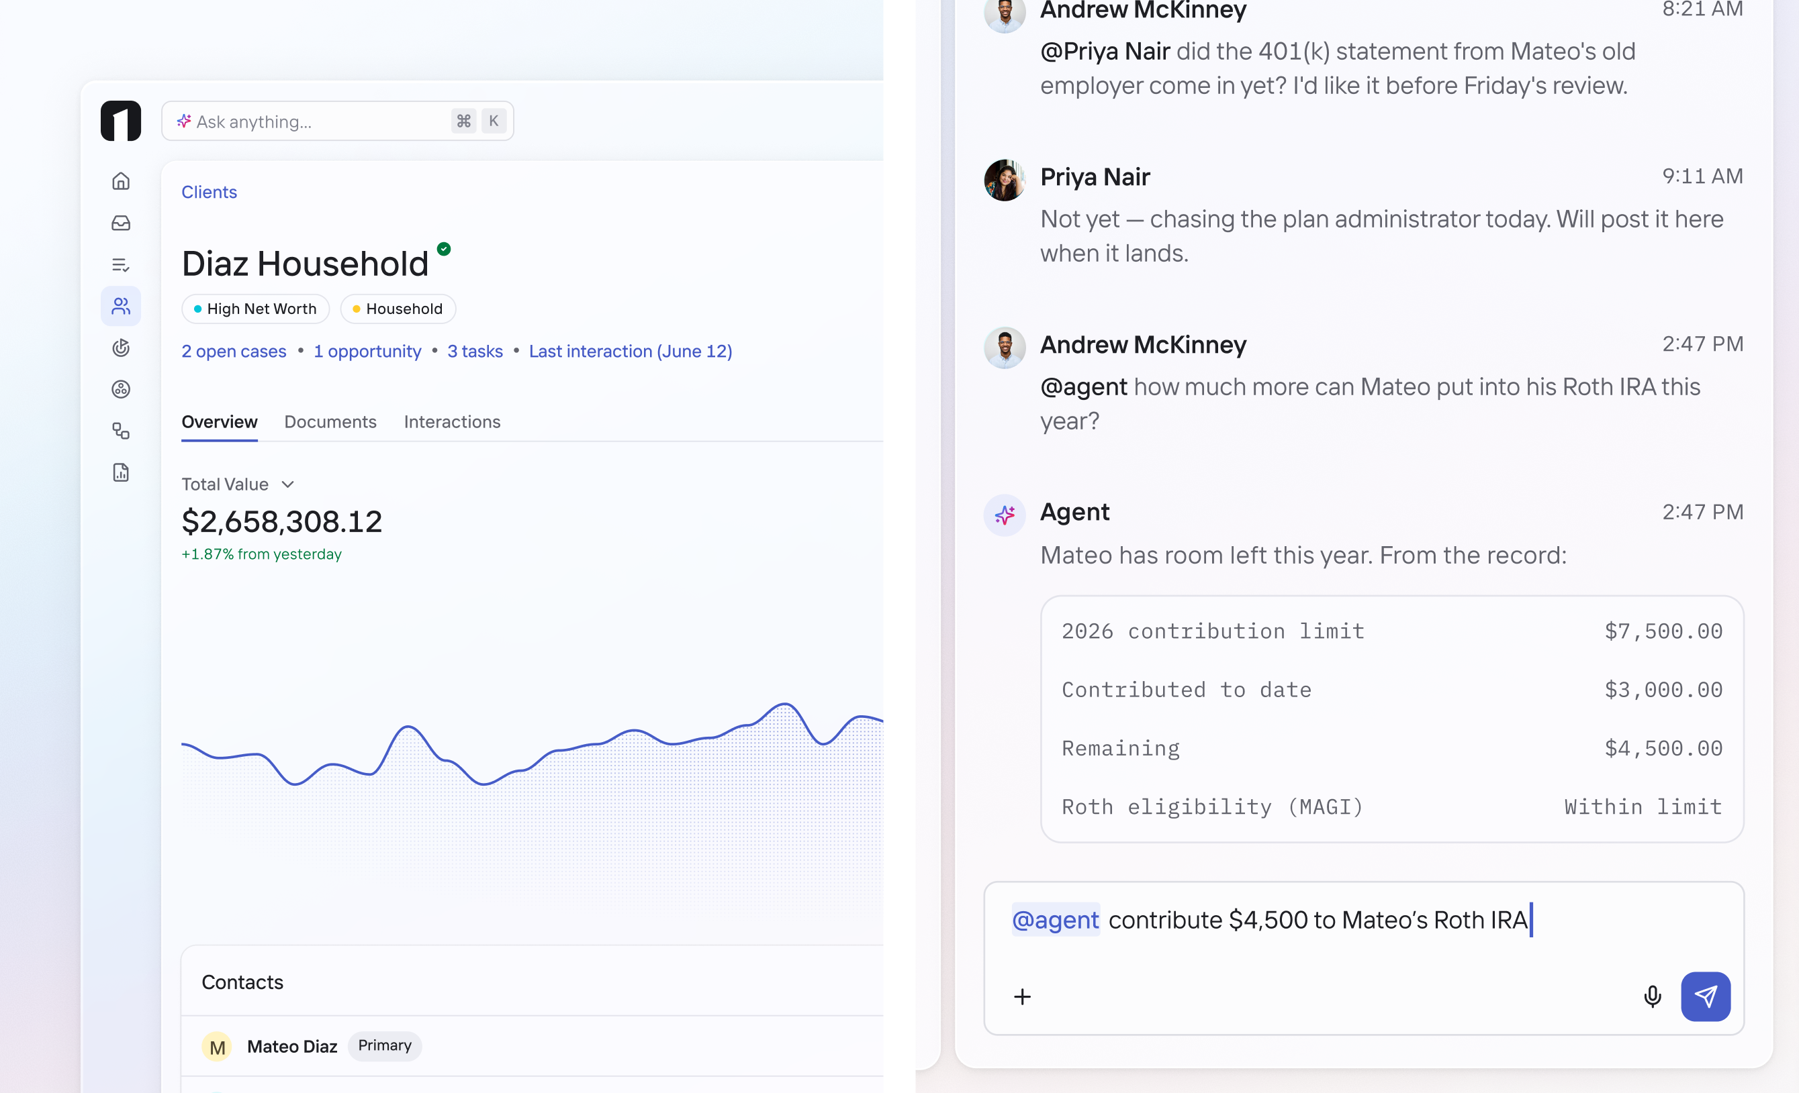Screen dimensions: 1799x1093
Task: Open the 3 tasks link
Action: coord(475,351)
